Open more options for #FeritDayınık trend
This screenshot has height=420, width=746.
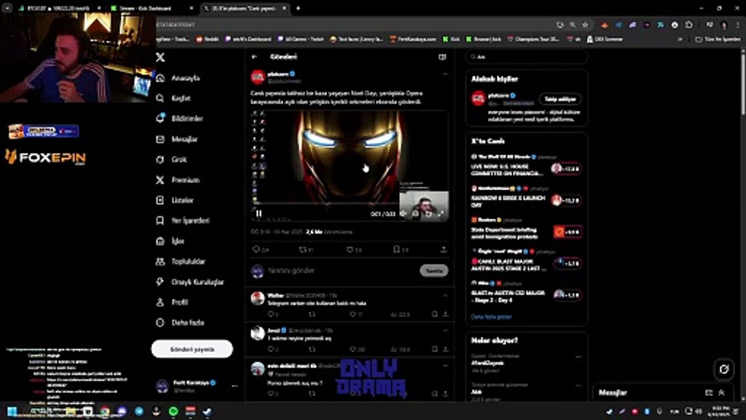click(578, 356)
